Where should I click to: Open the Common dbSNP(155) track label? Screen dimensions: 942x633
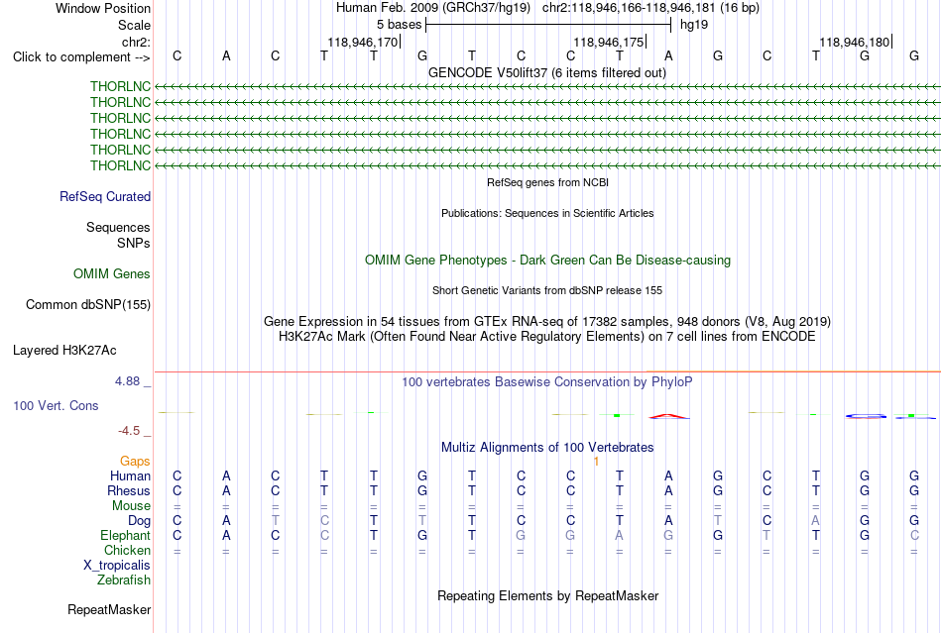(87, 305)
